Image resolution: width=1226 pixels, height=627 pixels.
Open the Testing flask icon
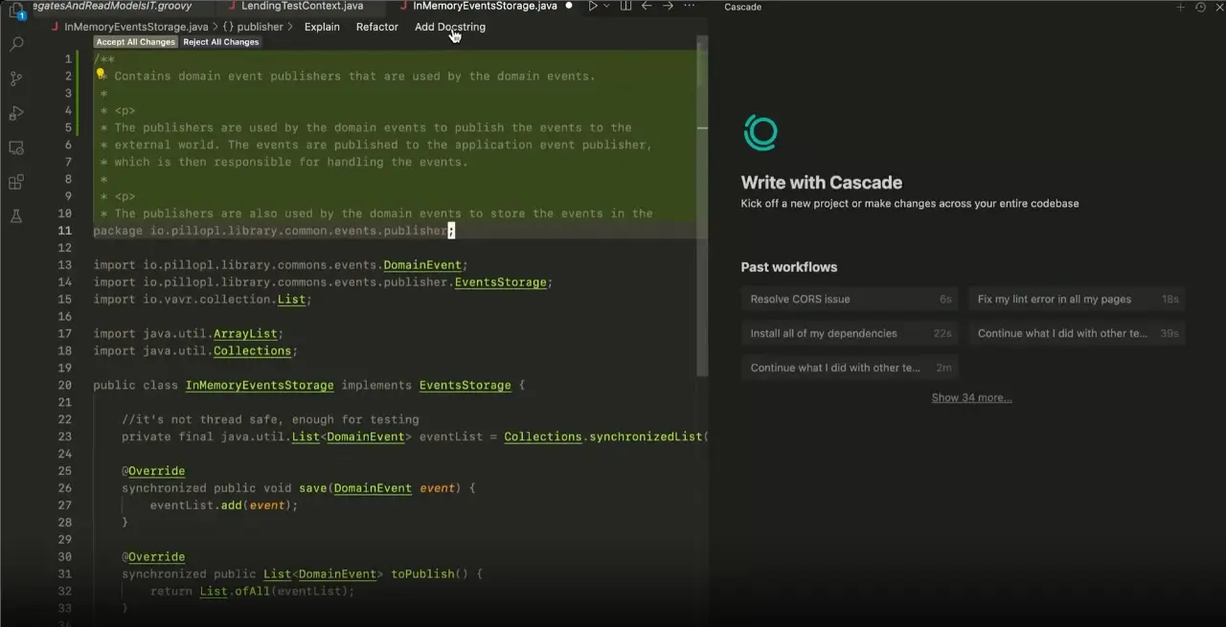[x=16, y=216]
